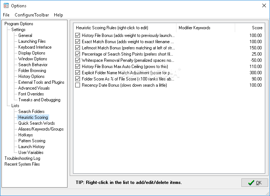
Task: Enable Recency Date Bonus checkbox
Action: [78, 85]
